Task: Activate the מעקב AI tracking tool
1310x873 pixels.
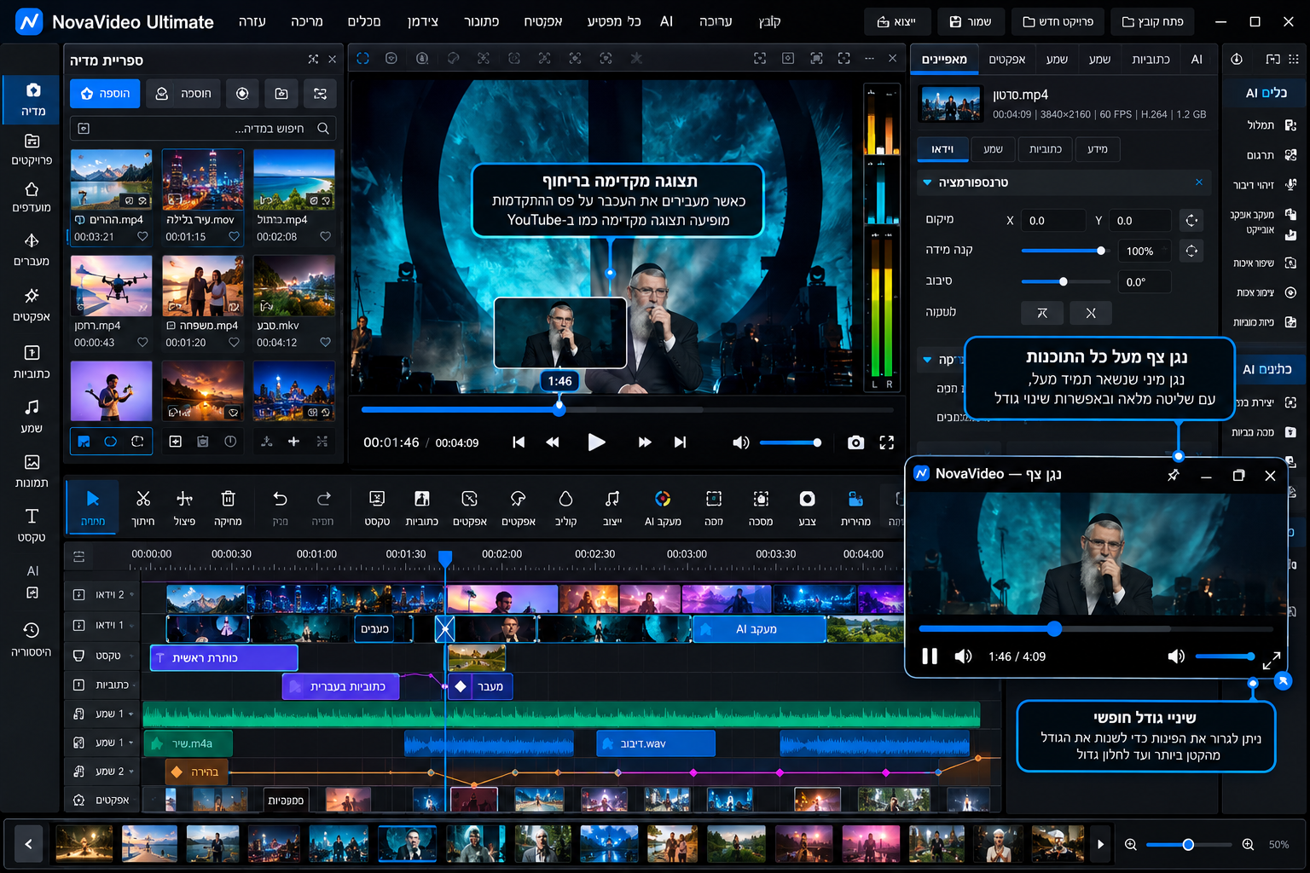Action: click(x=663, y=507)
